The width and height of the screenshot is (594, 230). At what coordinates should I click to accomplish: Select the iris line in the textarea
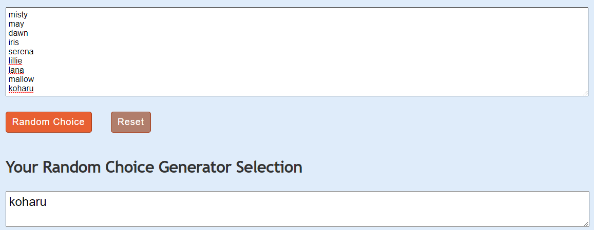[x=14, y=43]
